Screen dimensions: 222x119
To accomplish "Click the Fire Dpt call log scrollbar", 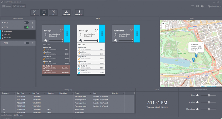I will [69, 53].
